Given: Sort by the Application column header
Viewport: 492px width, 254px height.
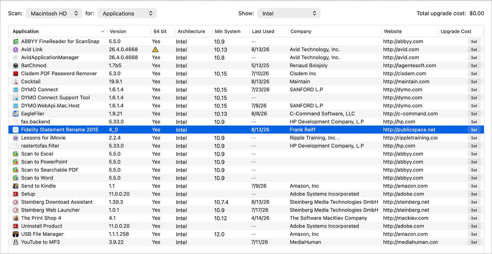Looking at the screenshot, I should 58,31.
